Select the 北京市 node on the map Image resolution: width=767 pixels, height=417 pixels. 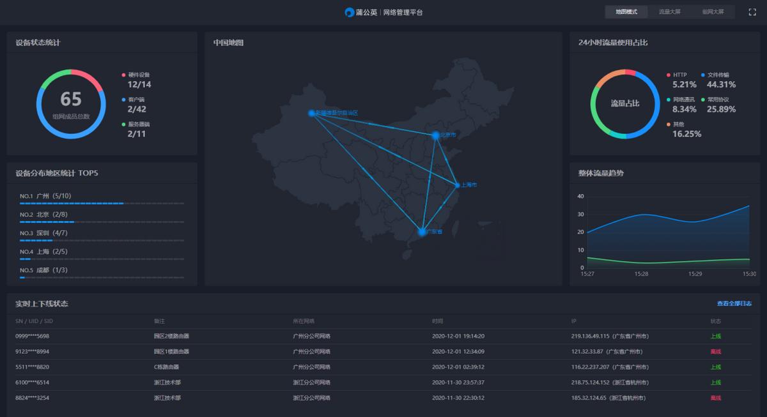(x=437, y=134)
